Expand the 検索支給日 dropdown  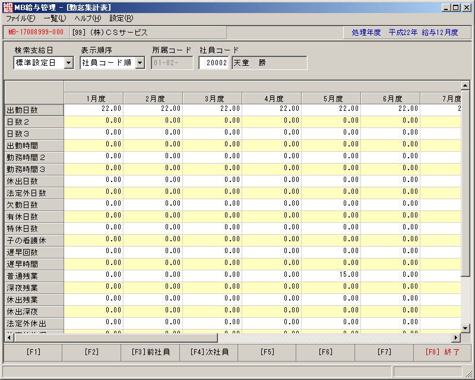69,63
